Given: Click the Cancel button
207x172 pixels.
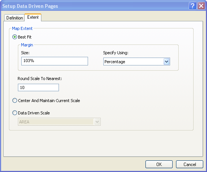Looking at the screenshot, I should click(x=189, y=164).
